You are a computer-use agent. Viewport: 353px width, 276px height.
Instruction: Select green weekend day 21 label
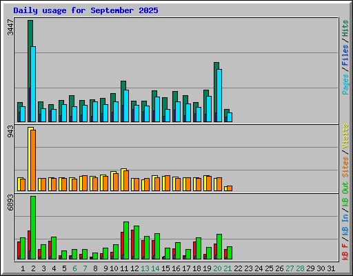click(x=228, y=268)
